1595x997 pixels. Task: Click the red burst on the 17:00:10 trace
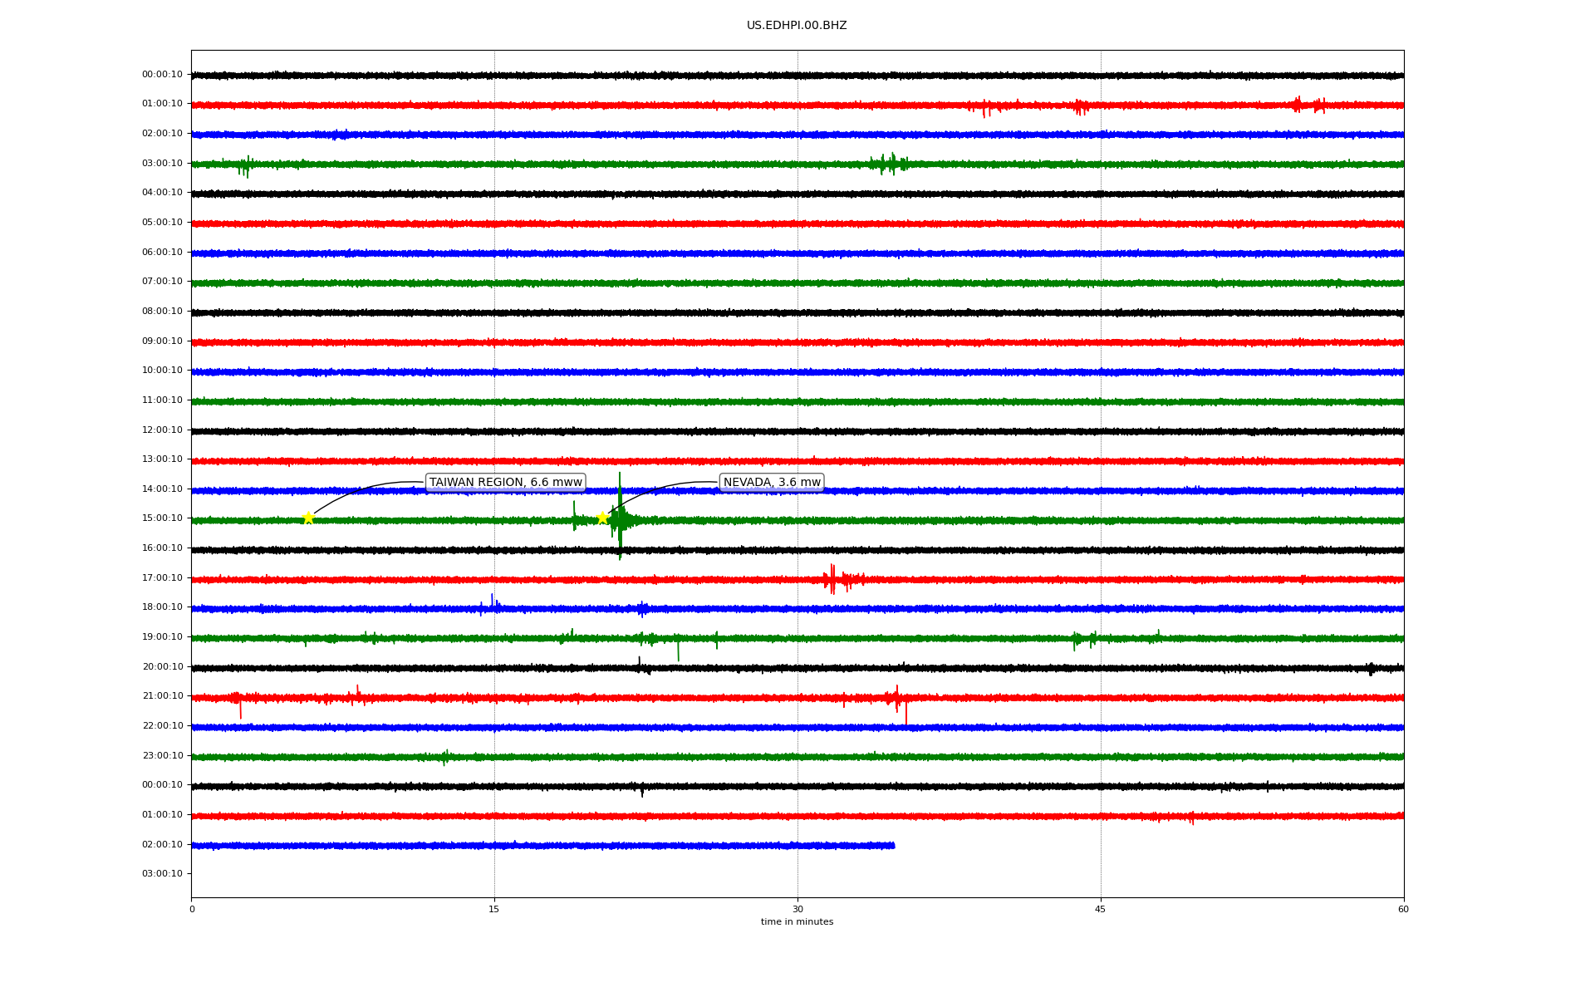click(x=833, y=579)
